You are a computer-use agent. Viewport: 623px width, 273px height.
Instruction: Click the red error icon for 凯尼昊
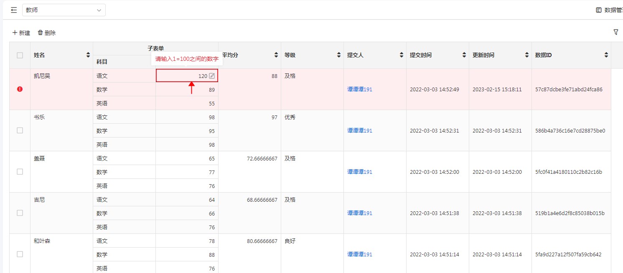[20, 89]
